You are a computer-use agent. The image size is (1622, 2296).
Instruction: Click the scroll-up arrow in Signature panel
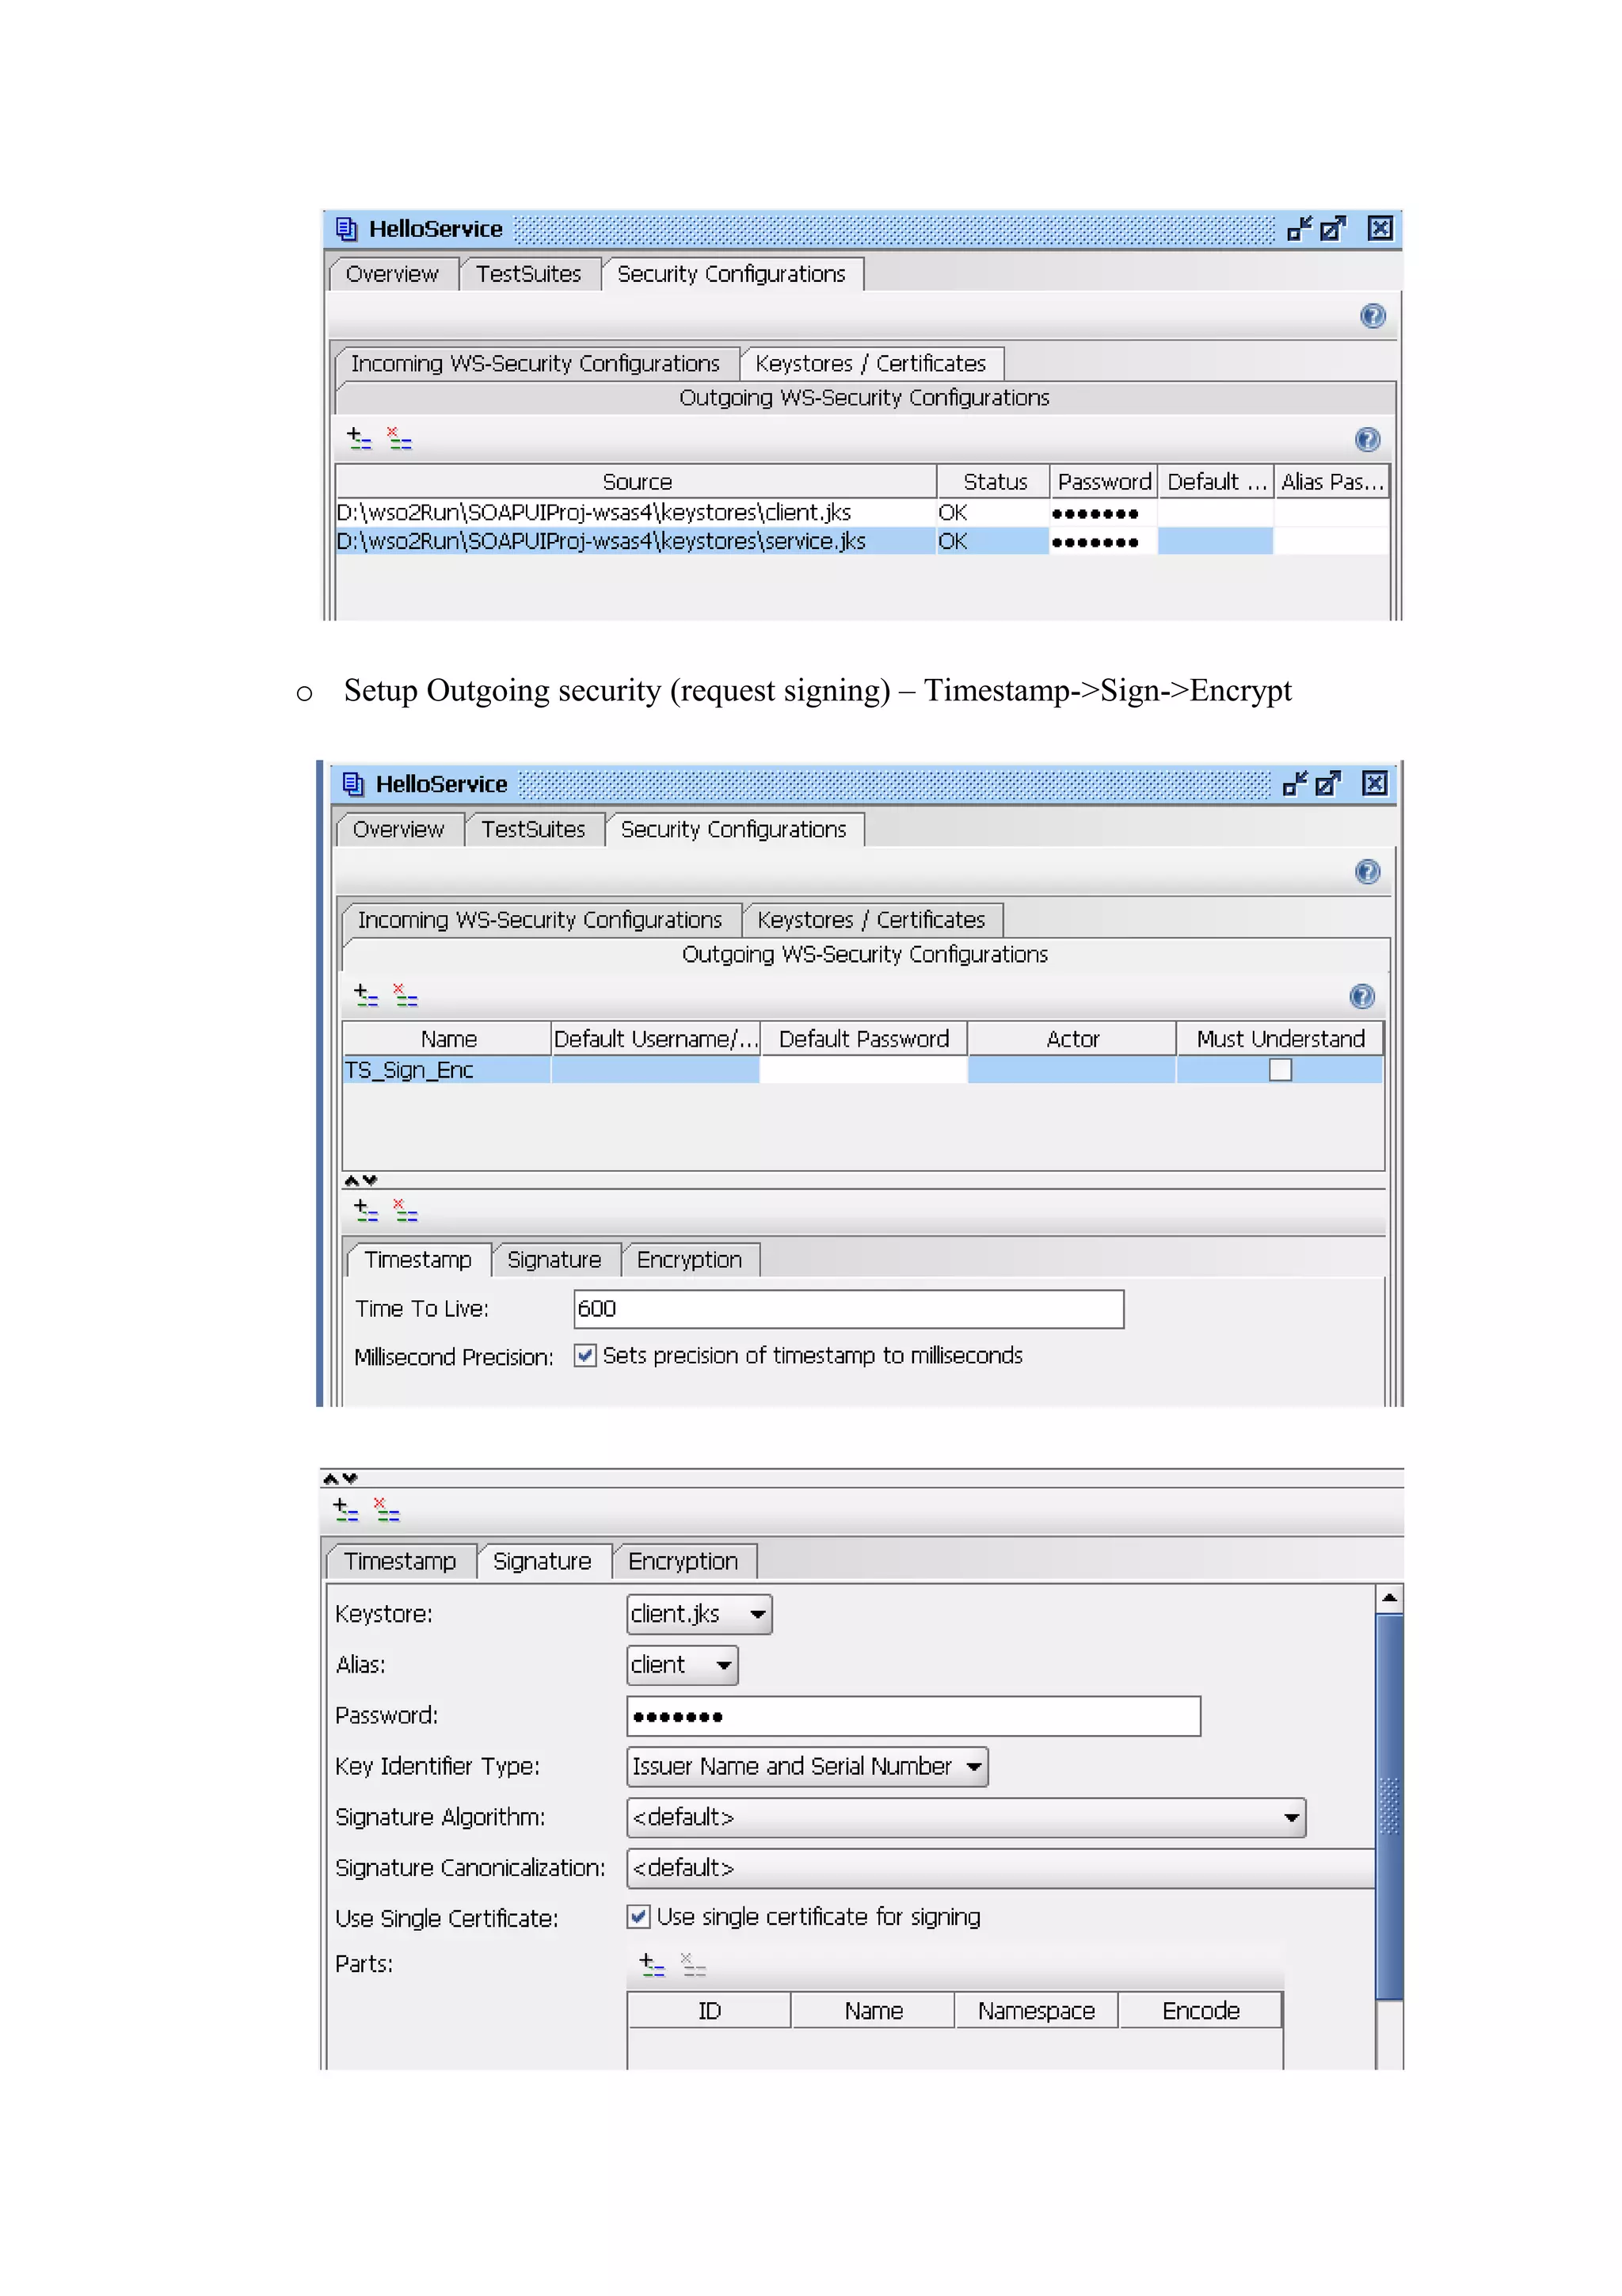coord(1389,1598)
